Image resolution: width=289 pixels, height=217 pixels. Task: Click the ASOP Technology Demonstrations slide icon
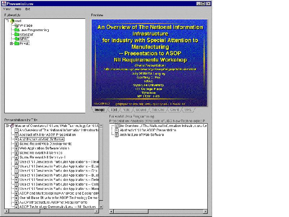point(16,207)
